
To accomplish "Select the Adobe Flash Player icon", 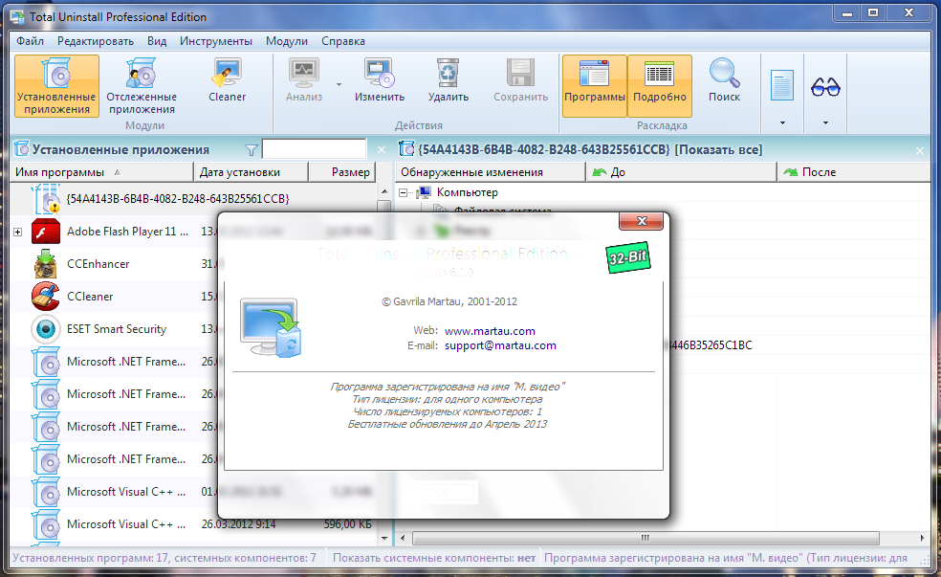I will [x=46, y=232].
